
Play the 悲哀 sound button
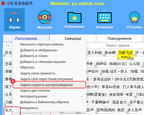tap(8, 64)
